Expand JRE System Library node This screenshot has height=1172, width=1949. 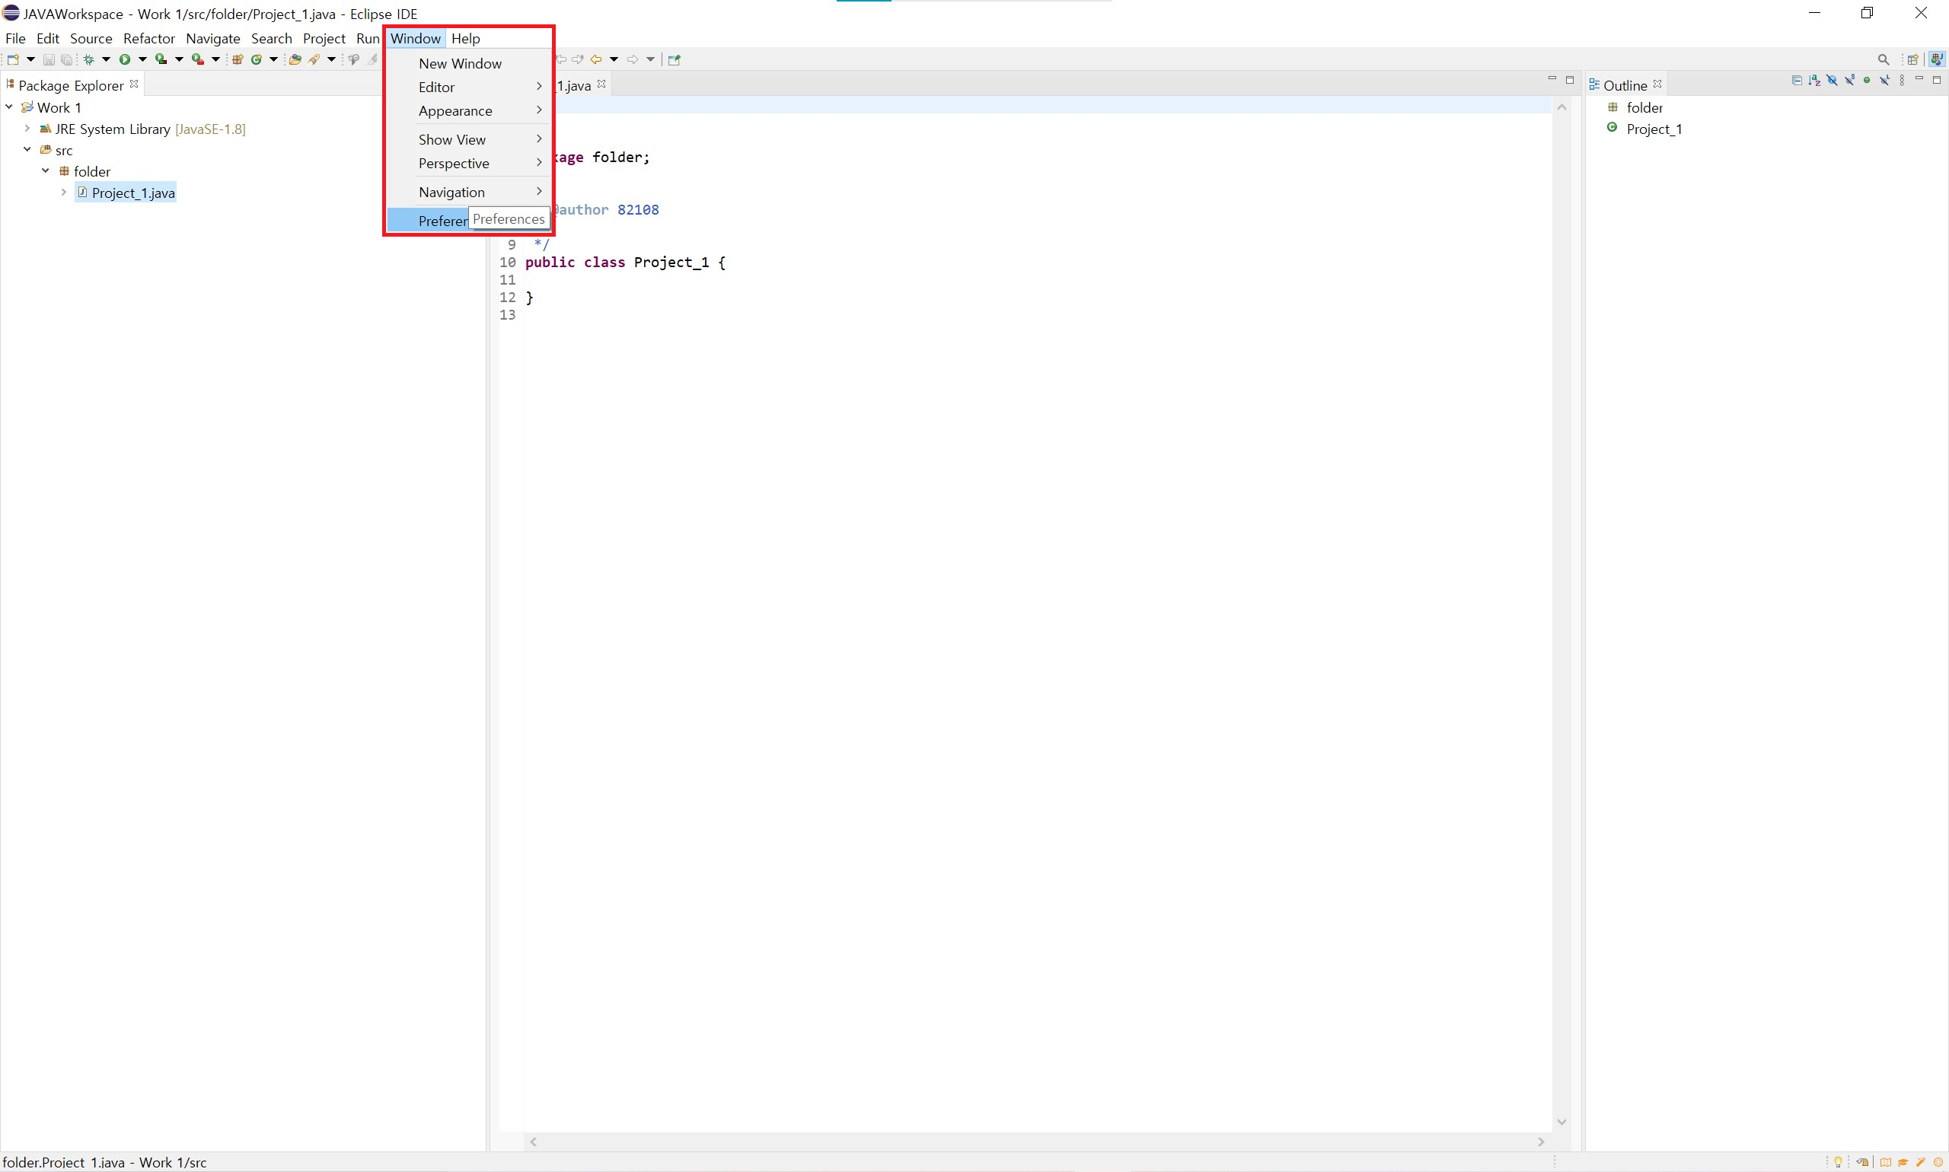coord(27,128)
